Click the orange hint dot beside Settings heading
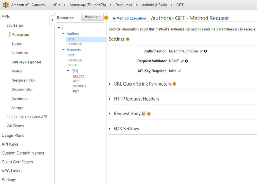The image size is (257, 184). 128,39
